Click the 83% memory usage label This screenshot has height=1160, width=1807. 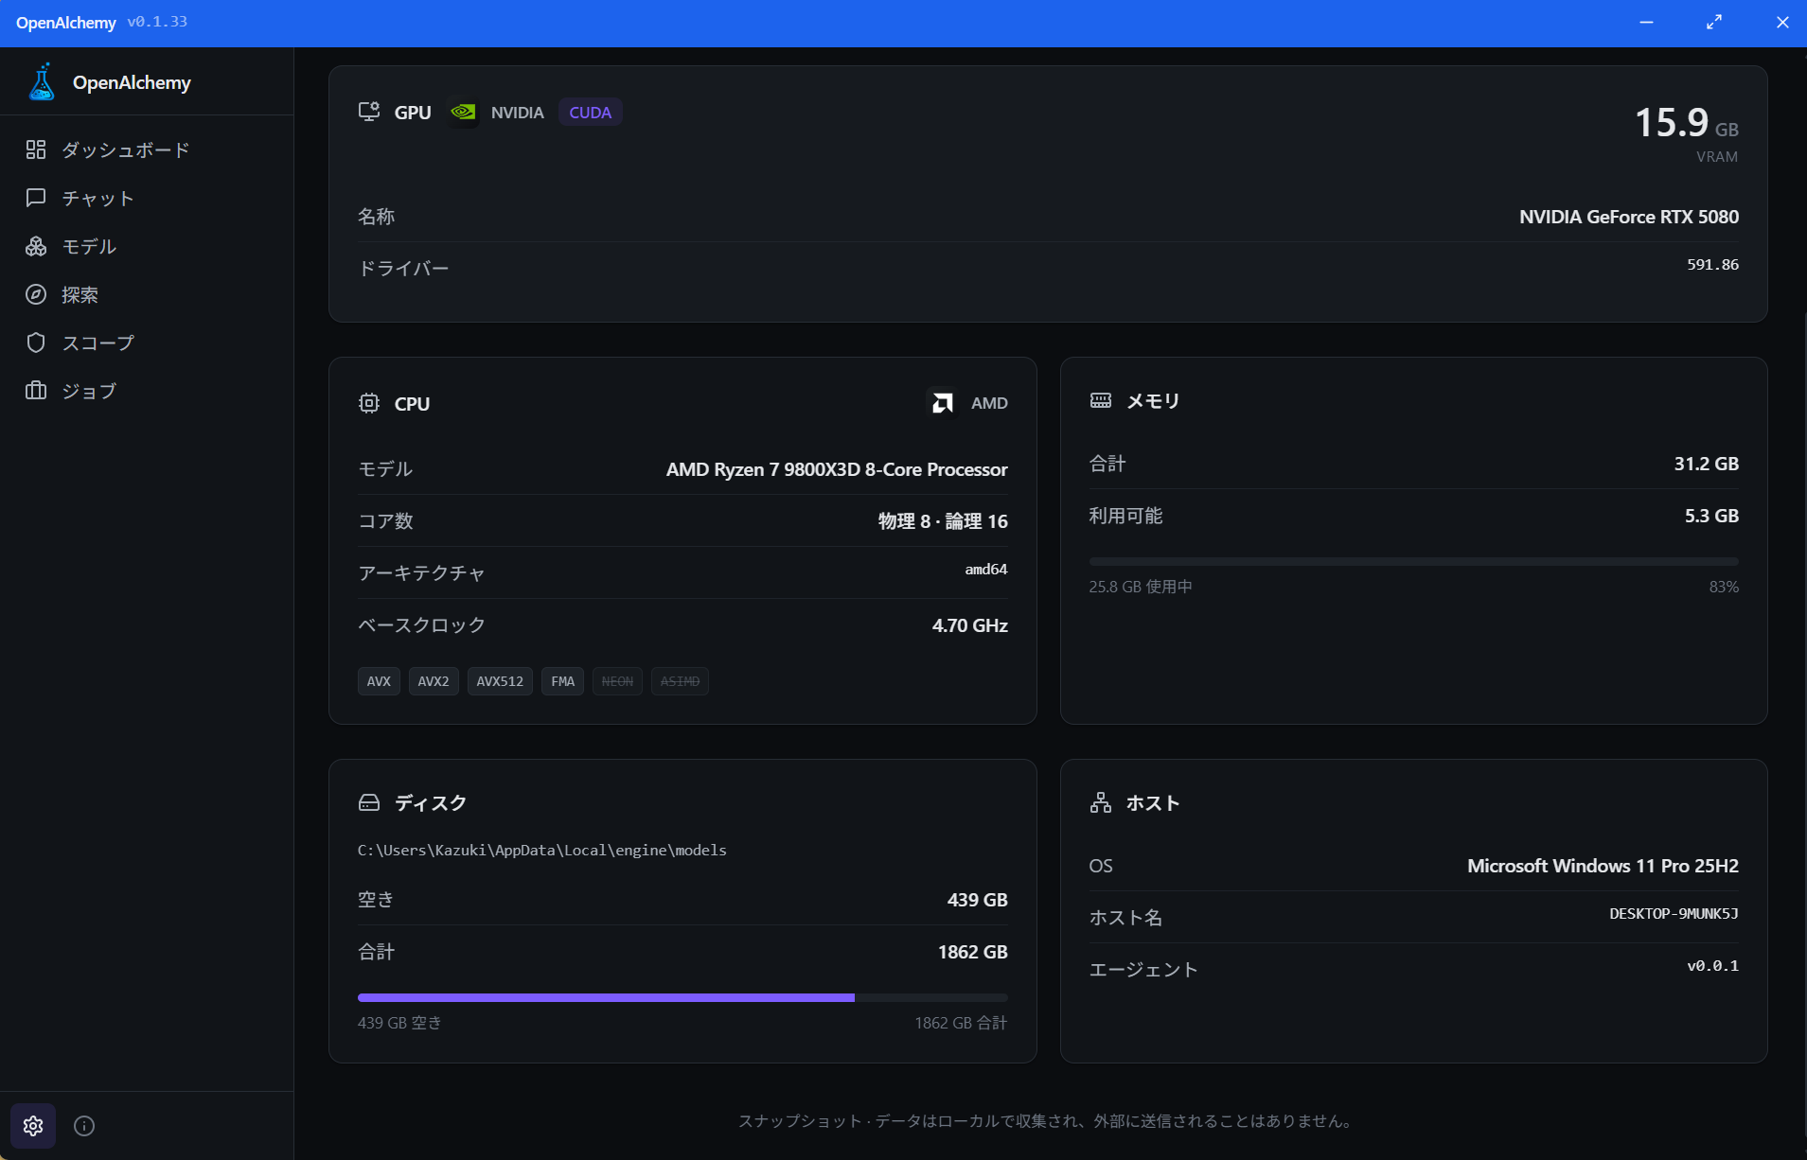pyautogui.click(x=1724, y=587)
